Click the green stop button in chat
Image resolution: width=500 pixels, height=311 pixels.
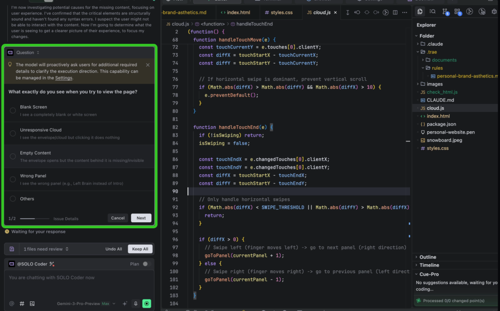tap(147, 304)
